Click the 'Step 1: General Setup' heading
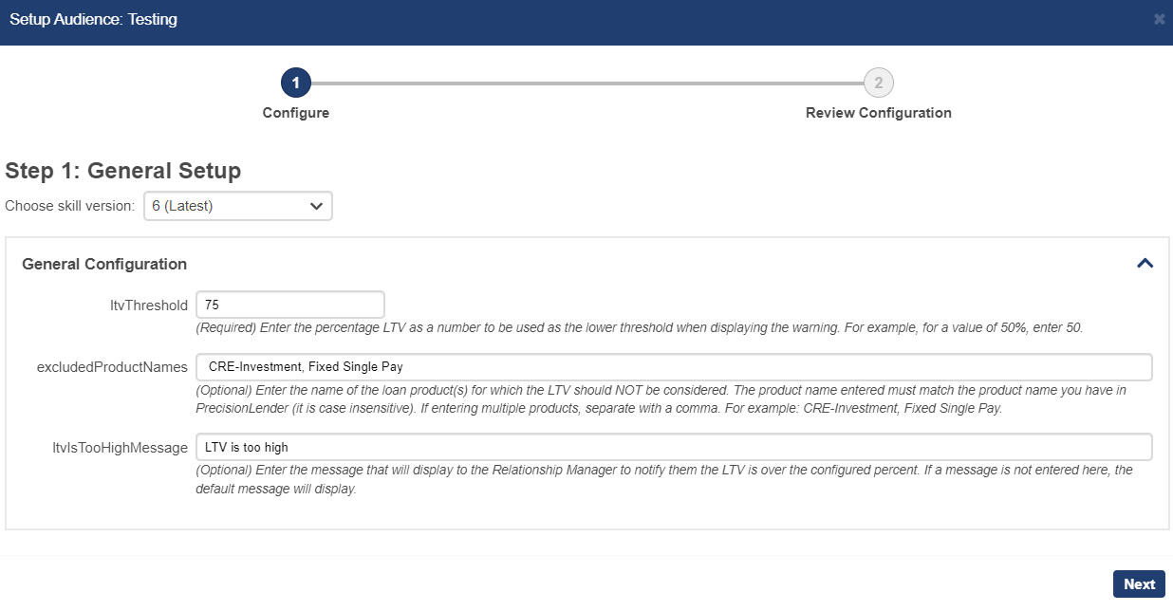The height and width of the screenshot is (611, 1173). (123, 171)
